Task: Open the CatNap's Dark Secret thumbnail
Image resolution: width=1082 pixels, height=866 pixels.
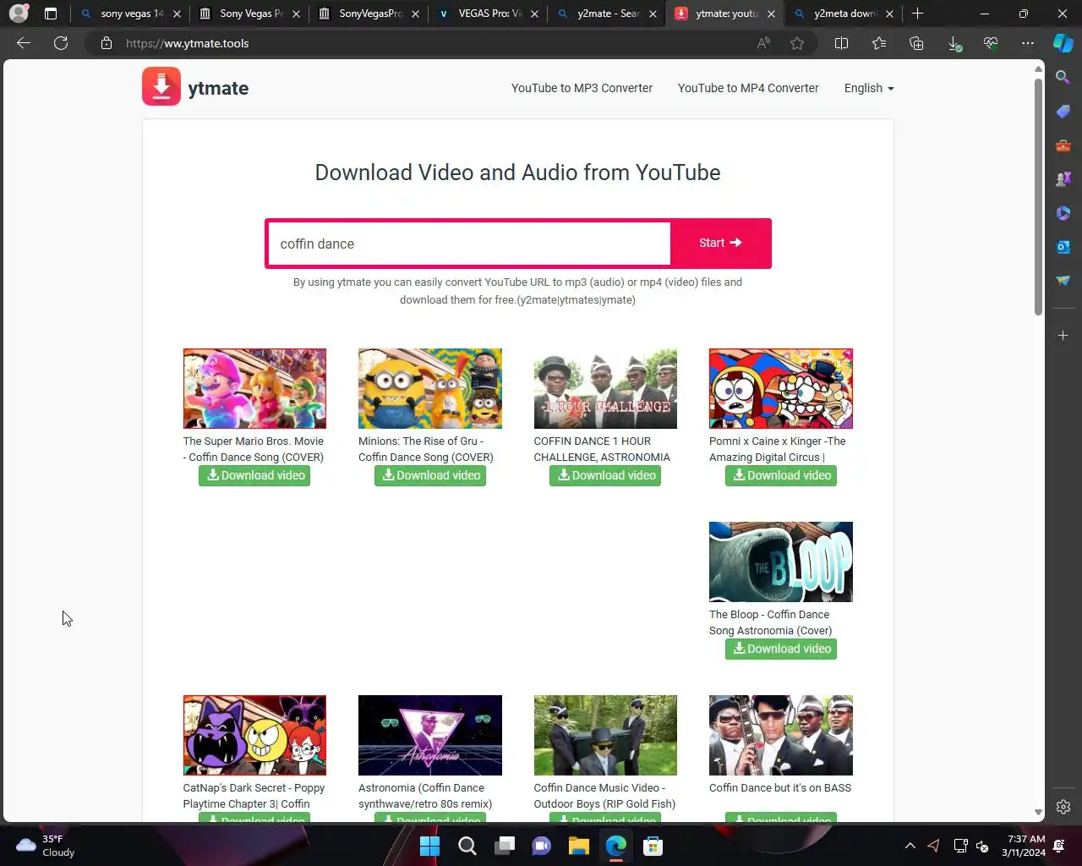Action: click(x=254, y=735)
